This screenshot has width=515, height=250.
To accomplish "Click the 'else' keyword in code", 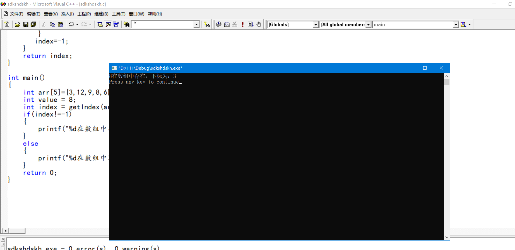I will pos(30,144).
